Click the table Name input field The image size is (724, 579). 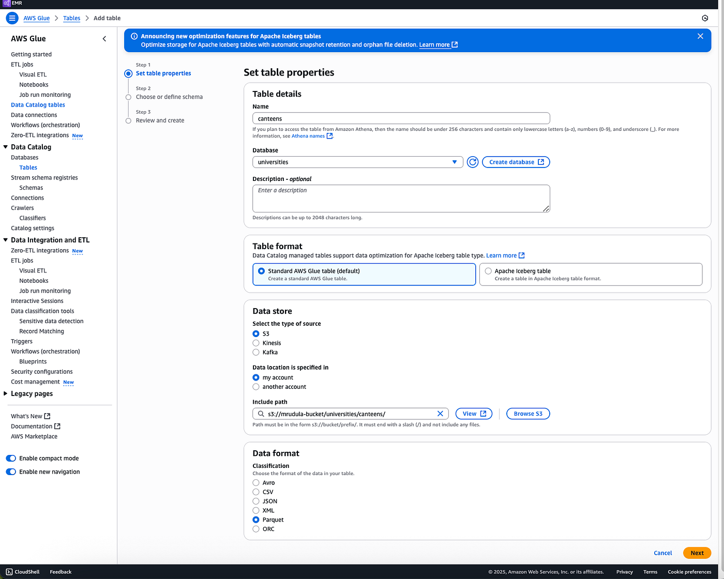(401, 118)
